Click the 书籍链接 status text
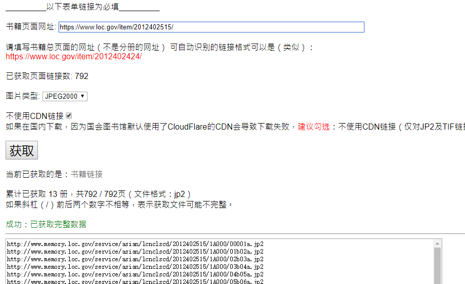The width and height of the screenshot is (465, 284). coord(87,174)
